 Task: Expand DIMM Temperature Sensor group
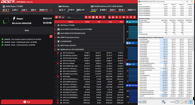pyautogui.click(x=56, y=37)
